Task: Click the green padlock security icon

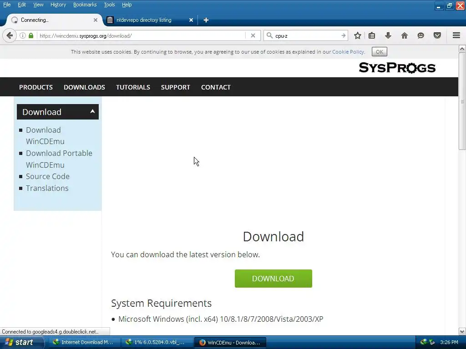Action: [31, 35]
